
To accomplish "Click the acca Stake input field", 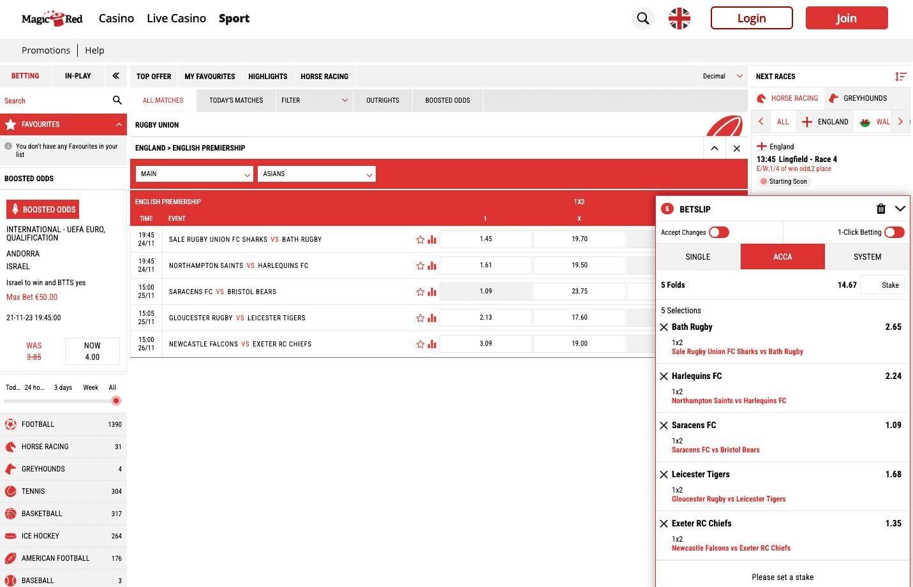I will 882,285.
